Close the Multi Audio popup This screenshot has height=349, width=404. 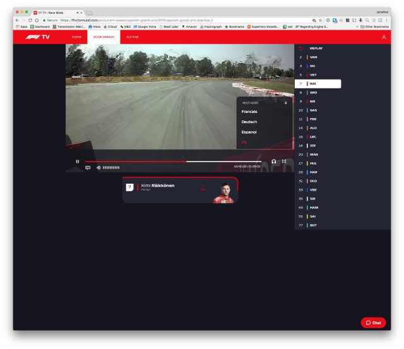click(285, 102)
